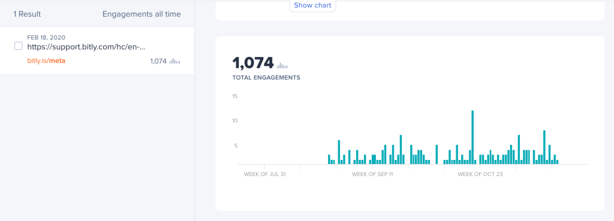Viewport: 614px width, 221px height.
Task: Open the bitly.is/meta short link
Action: click(46, 61)
